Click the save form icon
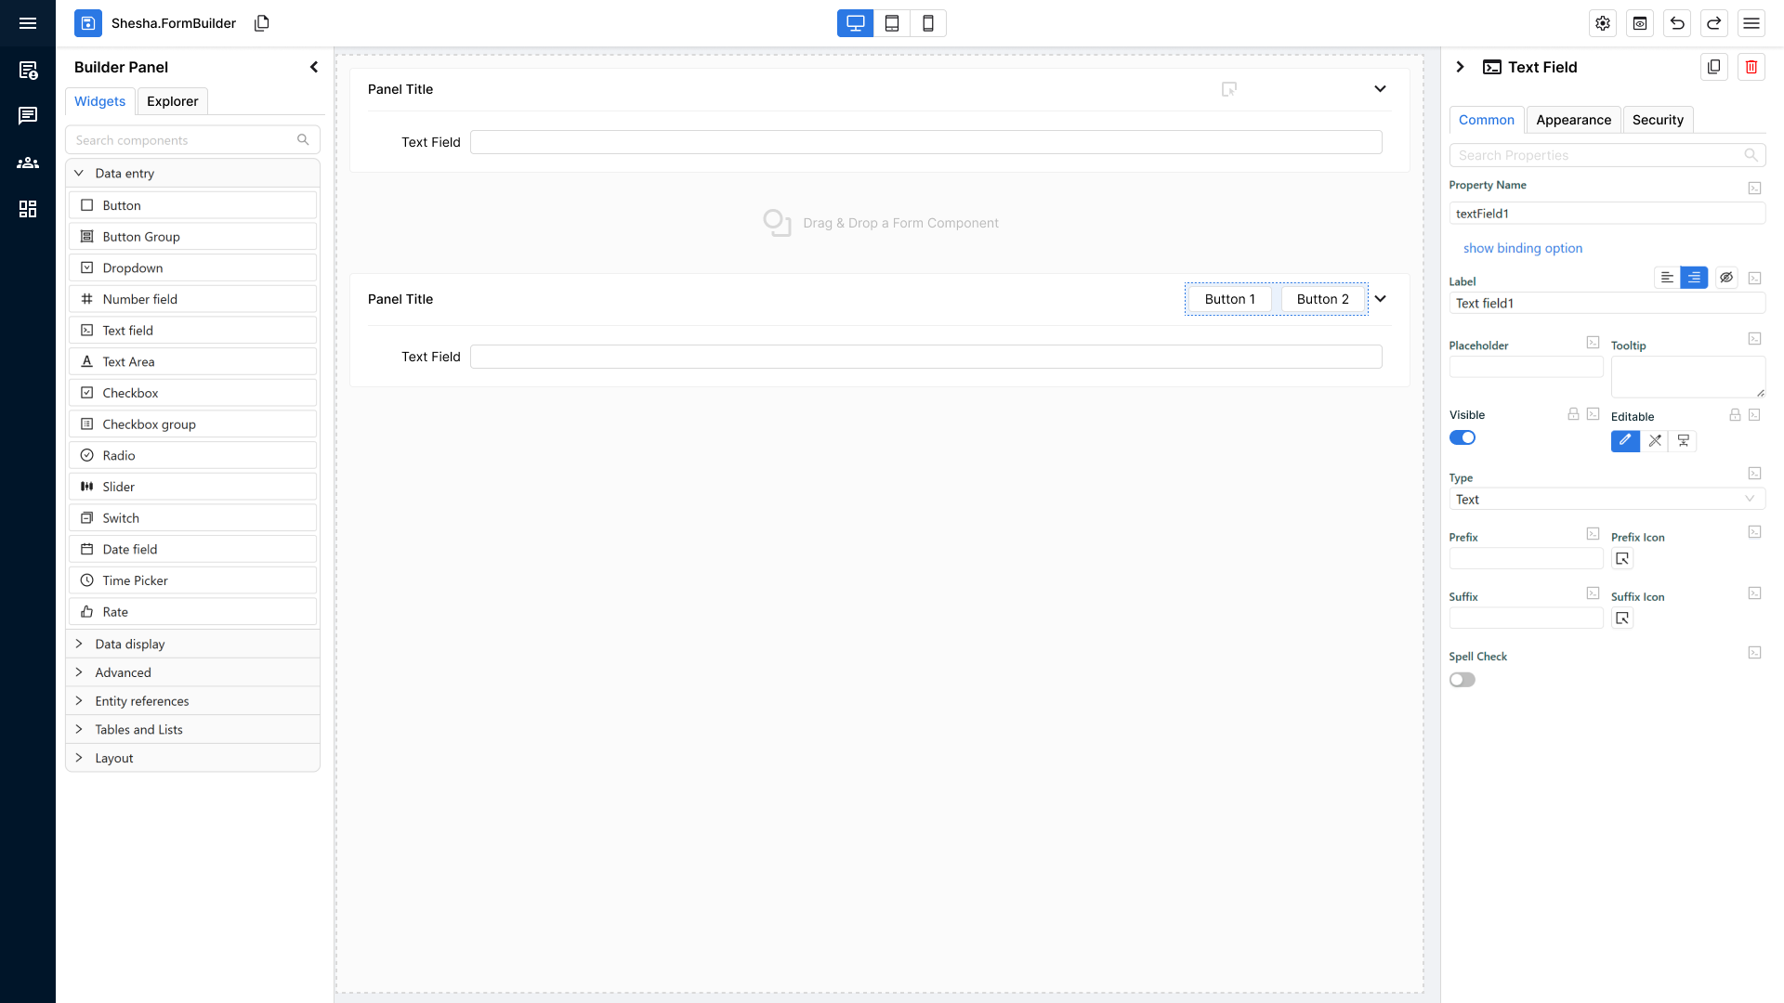Viewport: 1784px width, 1003px height. tap(88, 23)
